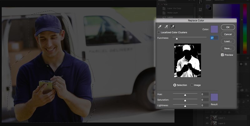The height and width of the screenshot is (126, 250).
Task: Click Cancel in Replace Color dialog
Action: [x=228, y=34]
